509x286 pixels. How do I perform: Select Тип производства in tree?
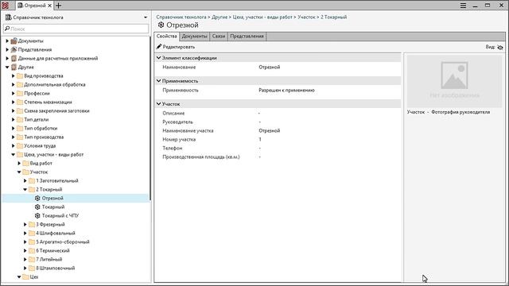pyautogui.click(x=44, y=137)
